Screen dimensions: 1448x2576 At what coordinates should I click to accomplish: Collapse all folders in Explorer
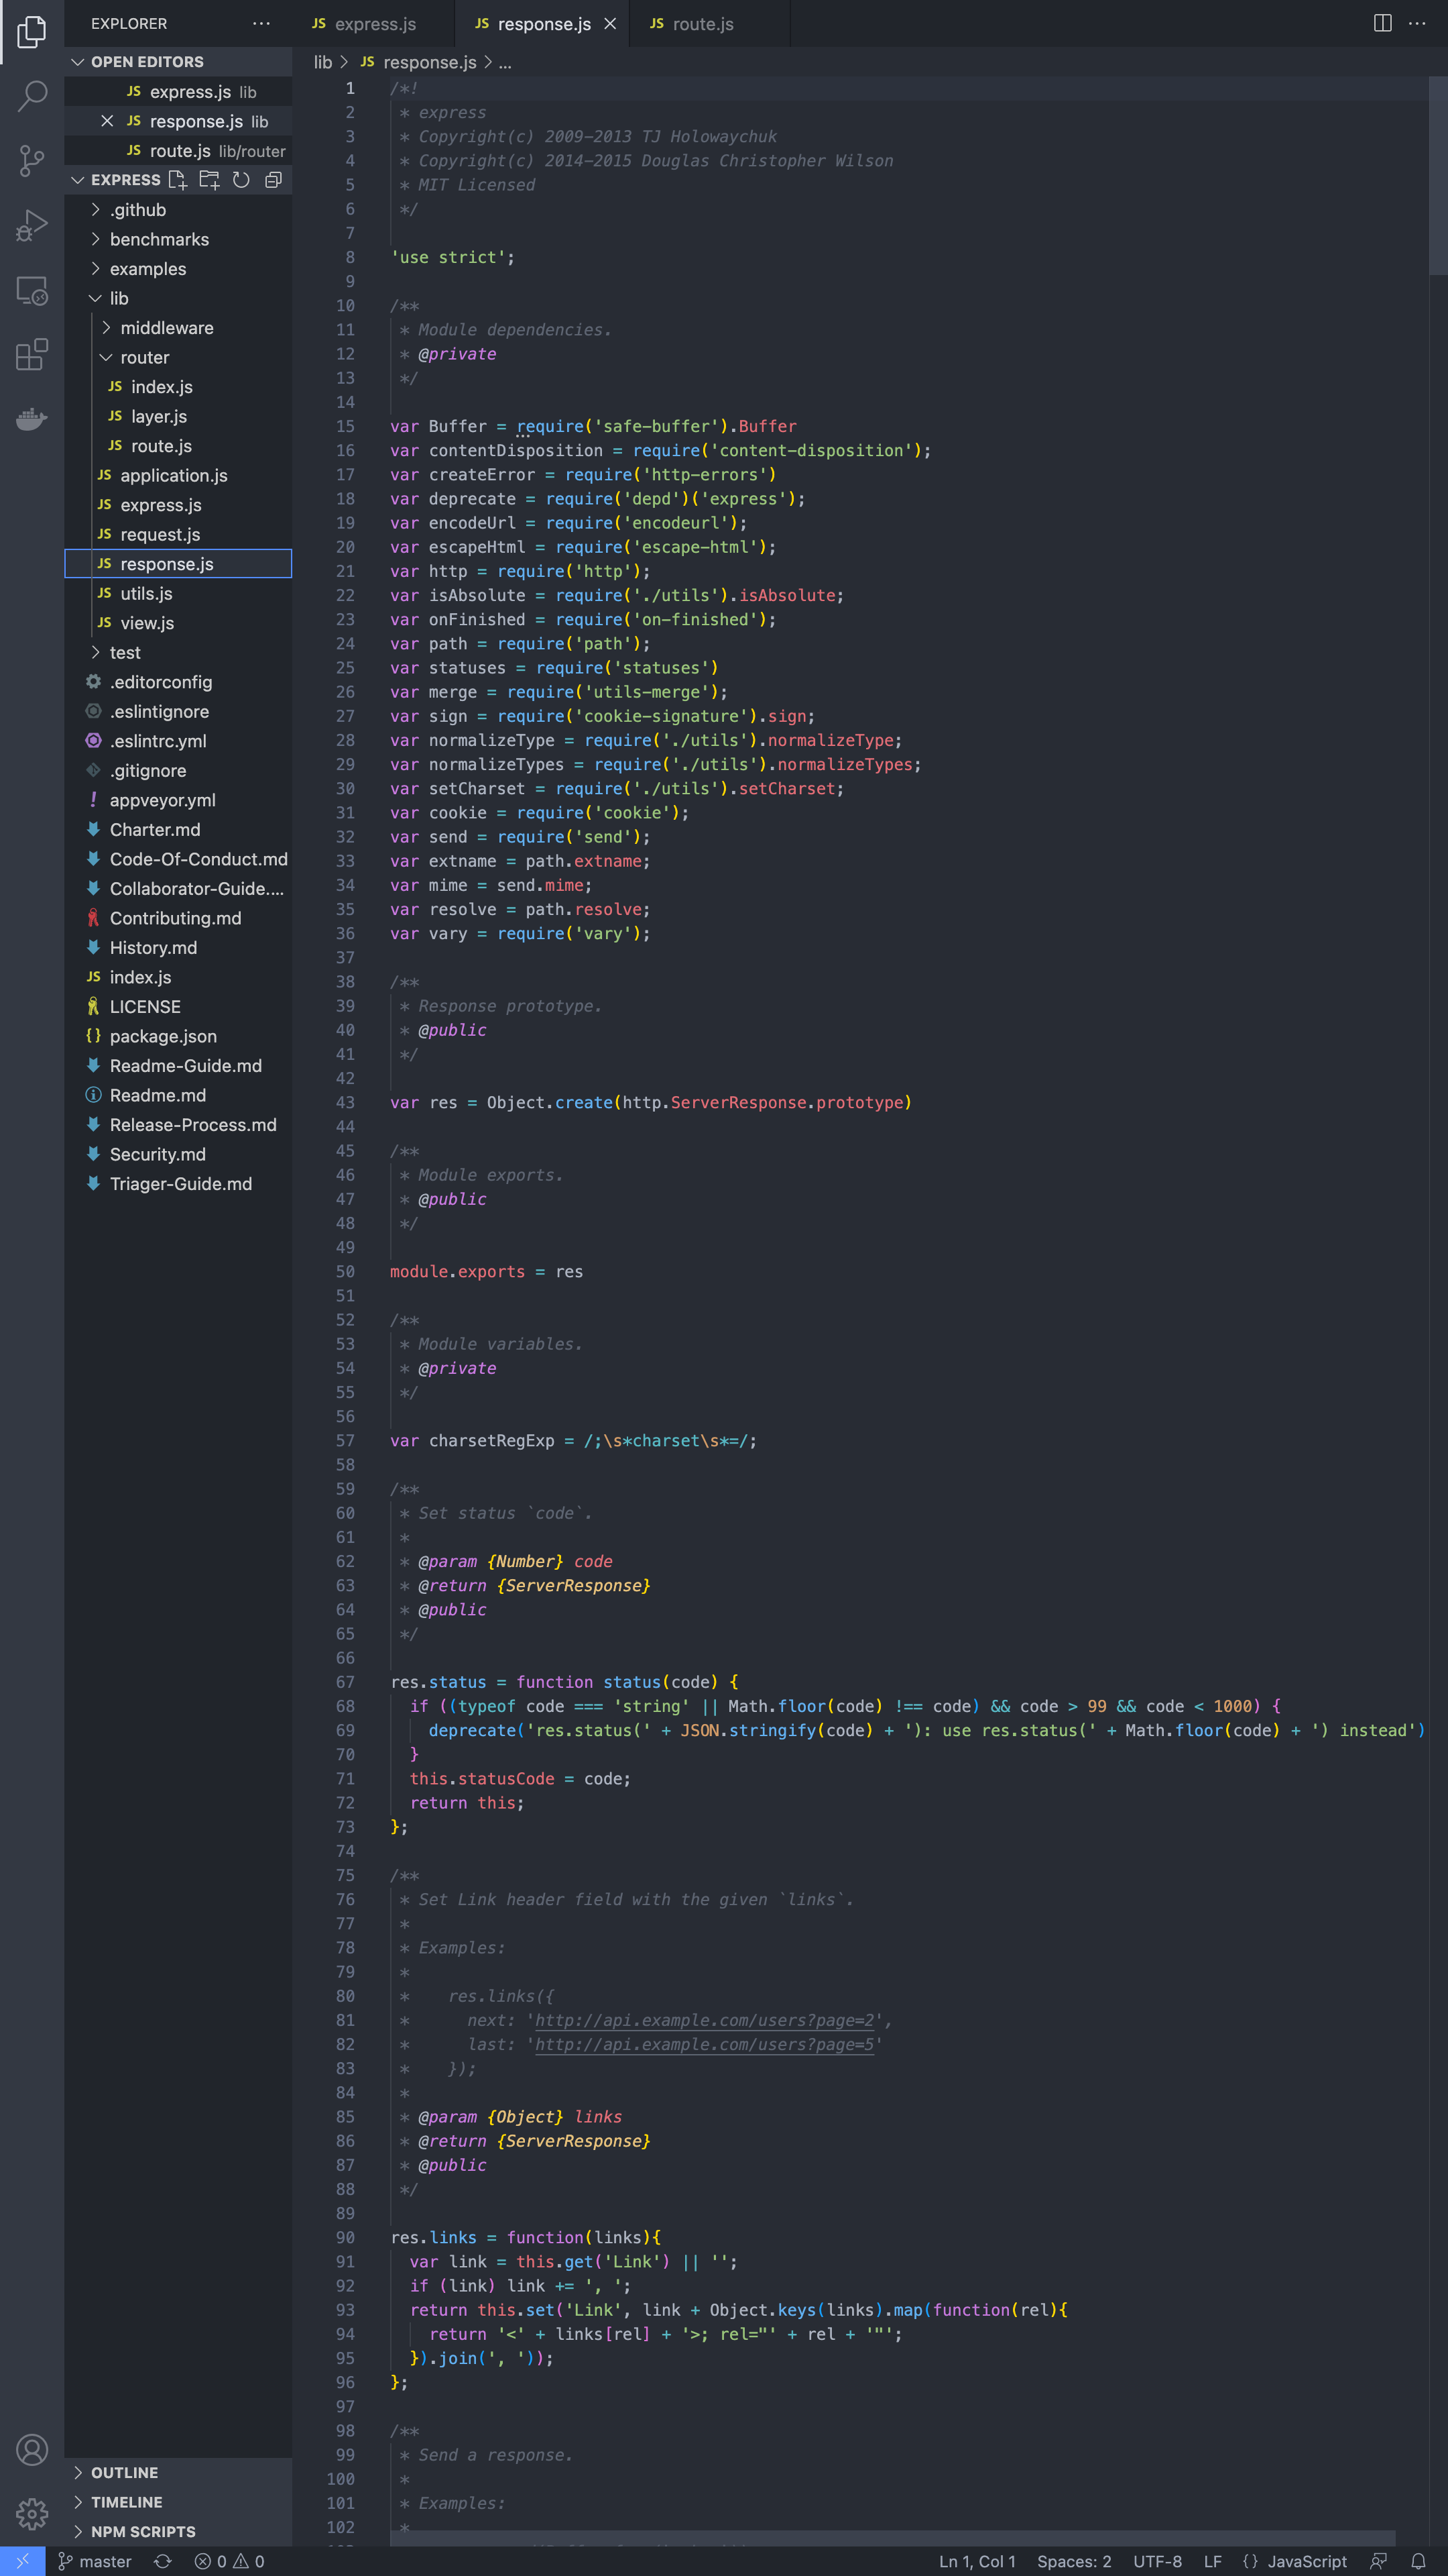tap(273, 180)
